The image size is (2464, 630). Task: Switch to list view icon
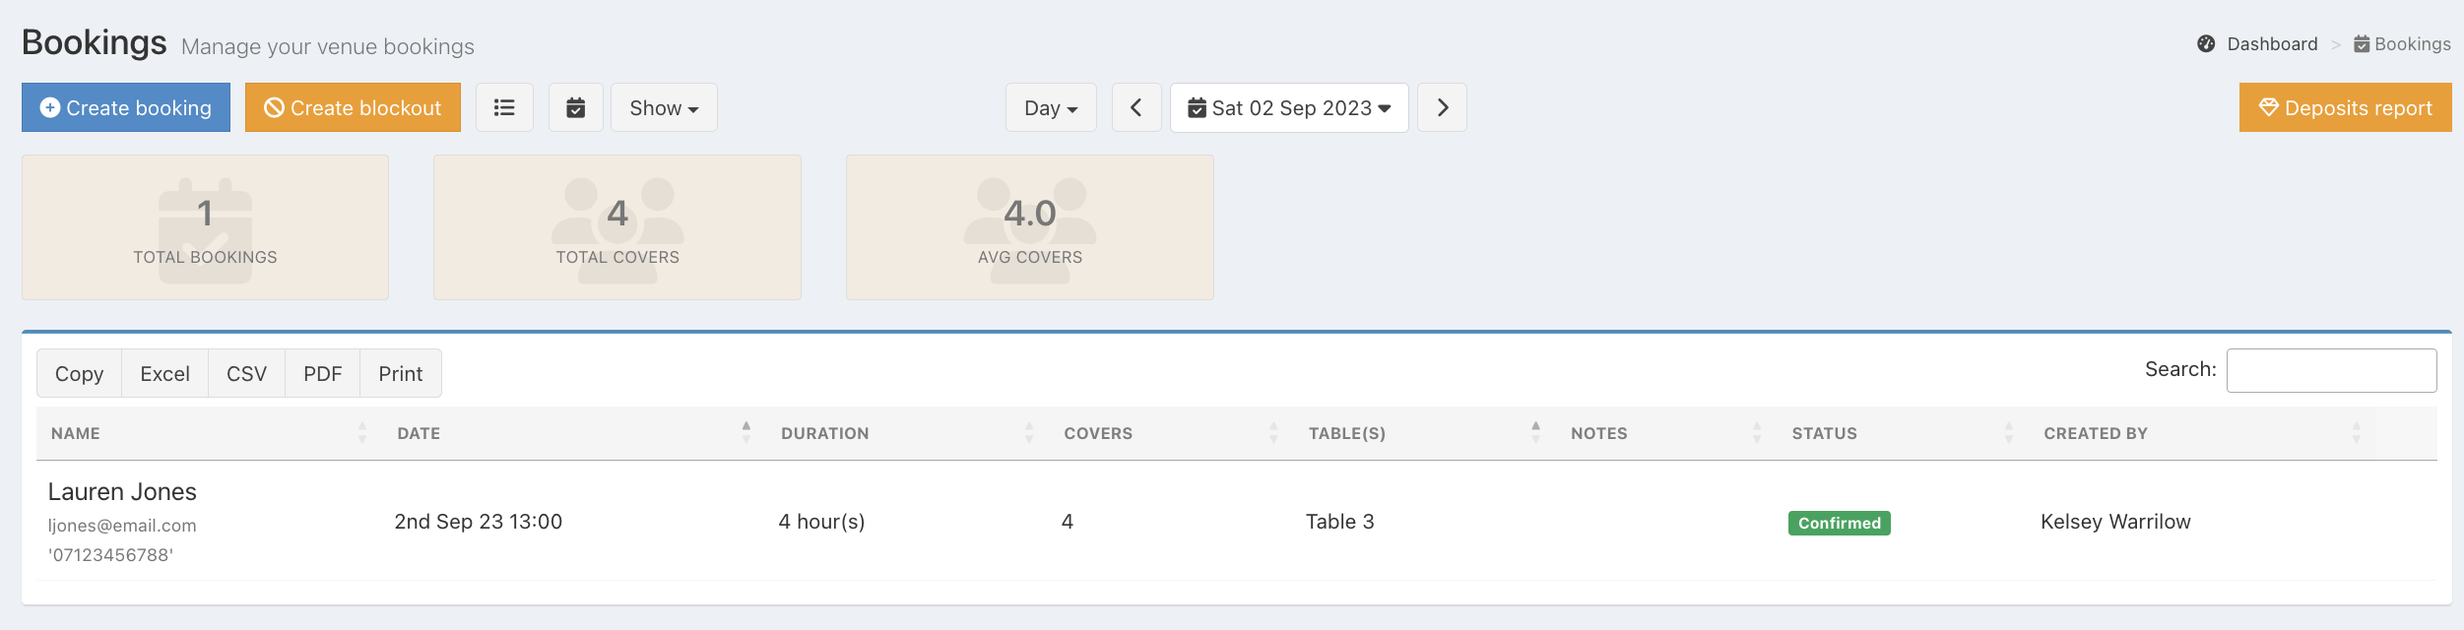tap(504, 107)
